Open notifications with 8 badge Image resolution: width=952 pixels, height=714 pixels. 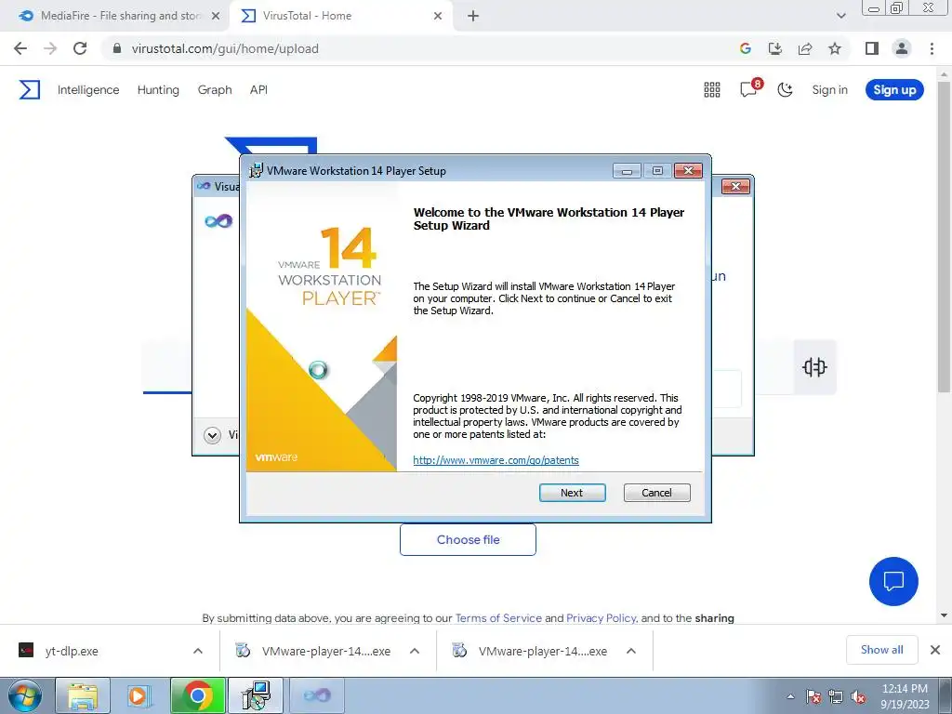749,89
